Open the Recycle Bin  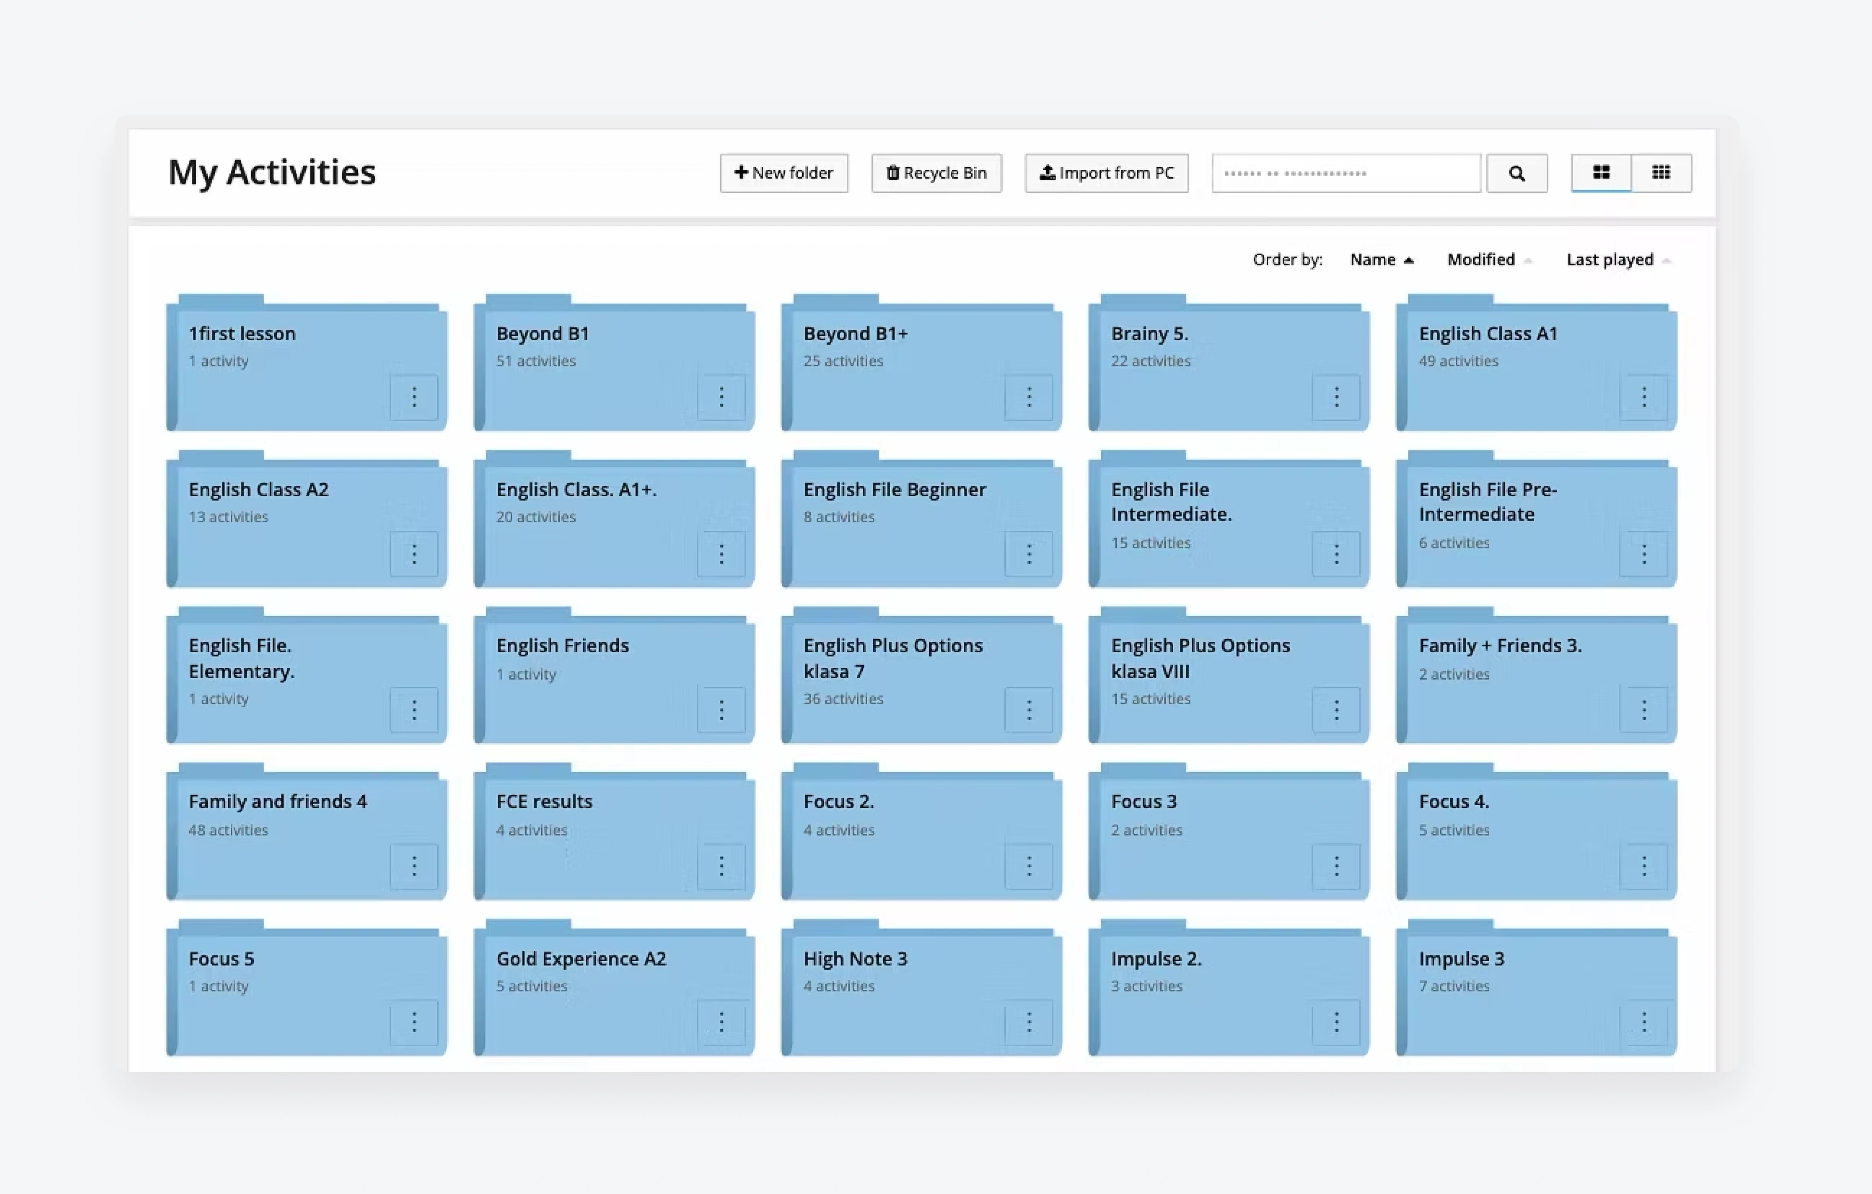(x=936, y=173)
